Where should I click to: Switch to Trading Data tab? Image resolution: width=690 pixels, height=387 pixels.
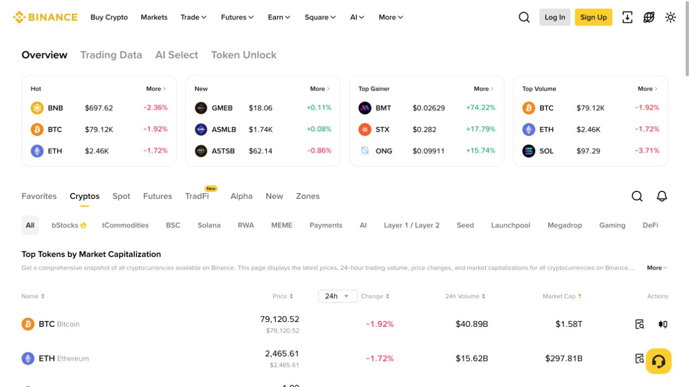point(111,55)
